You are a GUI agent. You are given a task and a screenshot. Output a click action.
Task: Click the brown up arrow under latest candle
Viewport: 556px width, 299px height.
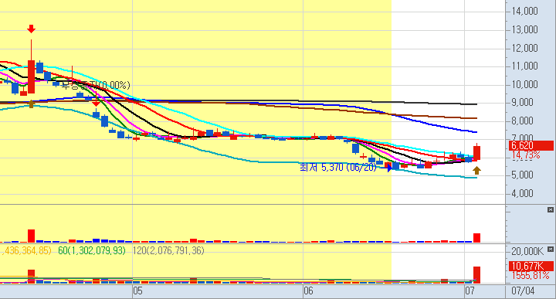pyautogui.click(x=476, y=171)
